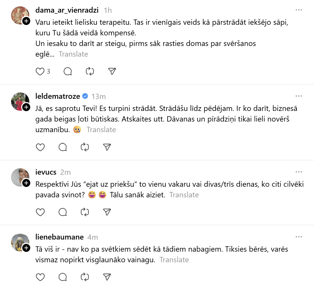Share ievucs's comment via send icon

(x=107, y=212)
